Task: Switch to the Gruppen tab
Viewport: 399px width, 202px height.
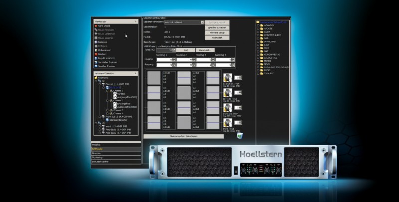Action: coord(116,153)
